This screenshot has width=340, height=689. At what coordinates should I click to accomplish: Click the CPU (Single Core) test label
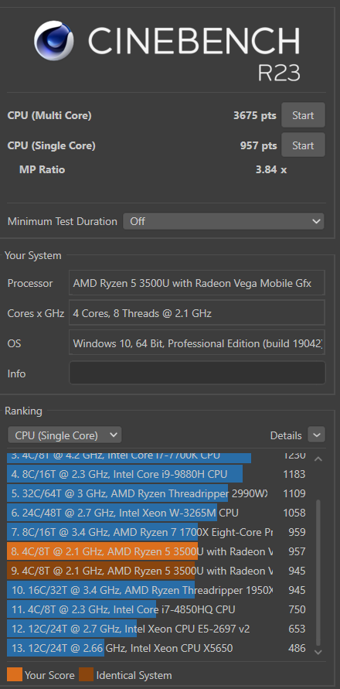pyautogui.click(x=52, y=145)
